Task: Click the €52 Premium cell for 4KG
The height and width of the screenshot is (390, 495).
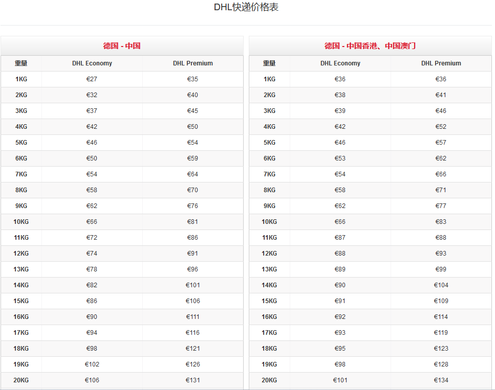Action: tap(441, 126)
